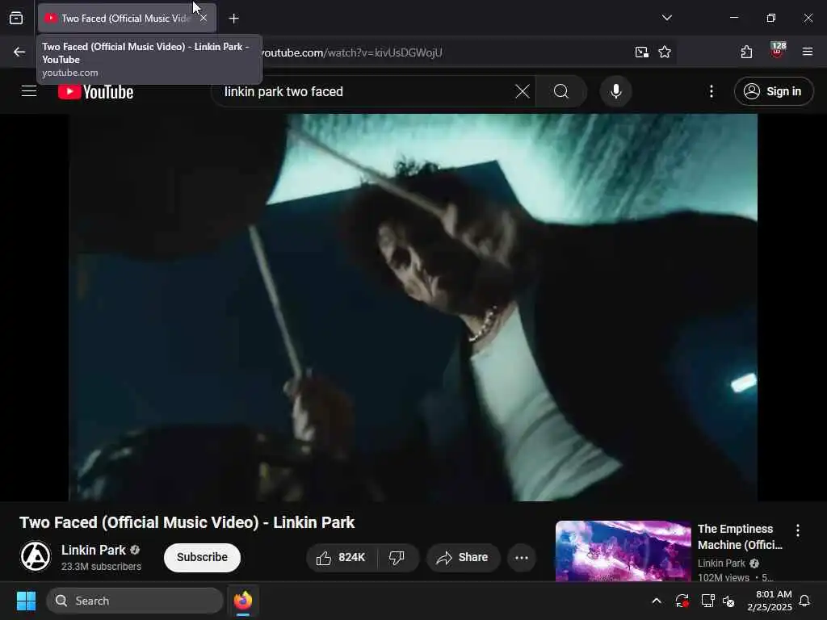The height and width of the screenshot is (620, 827).
Task: Open the network display tray icon
Action: [707, 601]
